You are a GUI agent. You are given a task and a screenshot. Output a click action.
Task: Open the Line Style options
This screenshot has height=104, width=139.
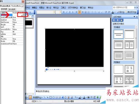tap(88, 97)
